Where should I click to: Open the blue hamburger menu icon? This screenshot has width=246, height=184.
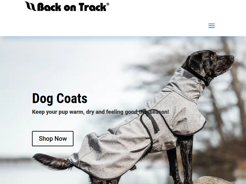[212, 26]
